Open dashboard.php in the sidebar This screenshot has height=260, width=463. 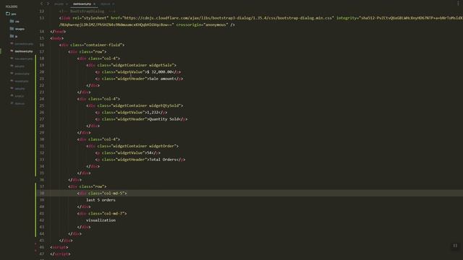[24, 51]
